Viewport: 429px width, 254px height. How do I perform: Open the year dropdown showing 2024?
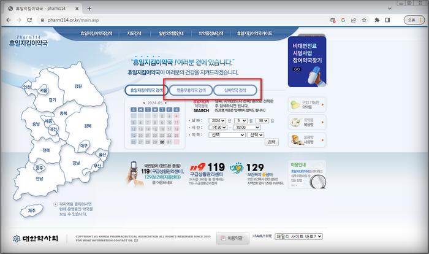(217, 121)
